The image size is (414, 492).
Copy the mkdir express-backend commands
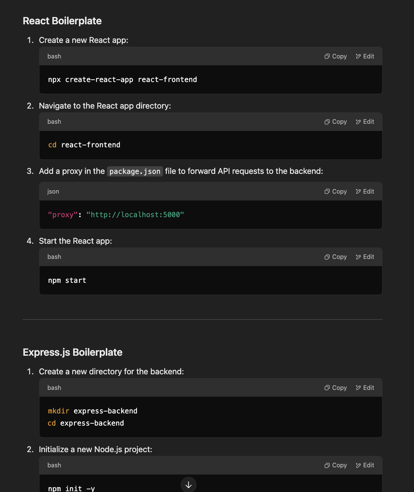point(336,388)
